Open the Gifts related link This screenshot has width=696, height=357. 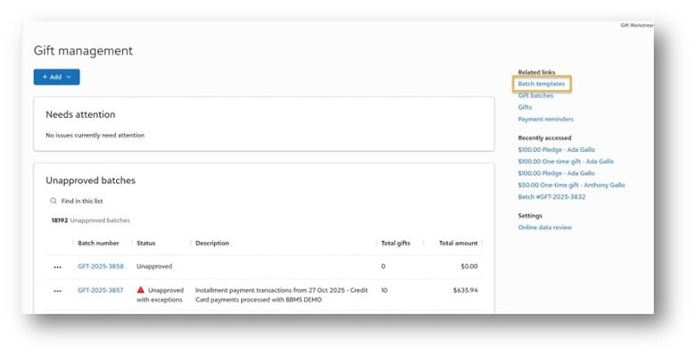tap(525, 107)
